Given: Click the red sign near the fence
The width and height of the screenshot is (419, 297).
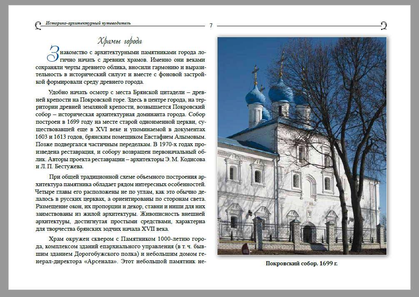Looking at the screenshot, I should click(x=245, y=249).
